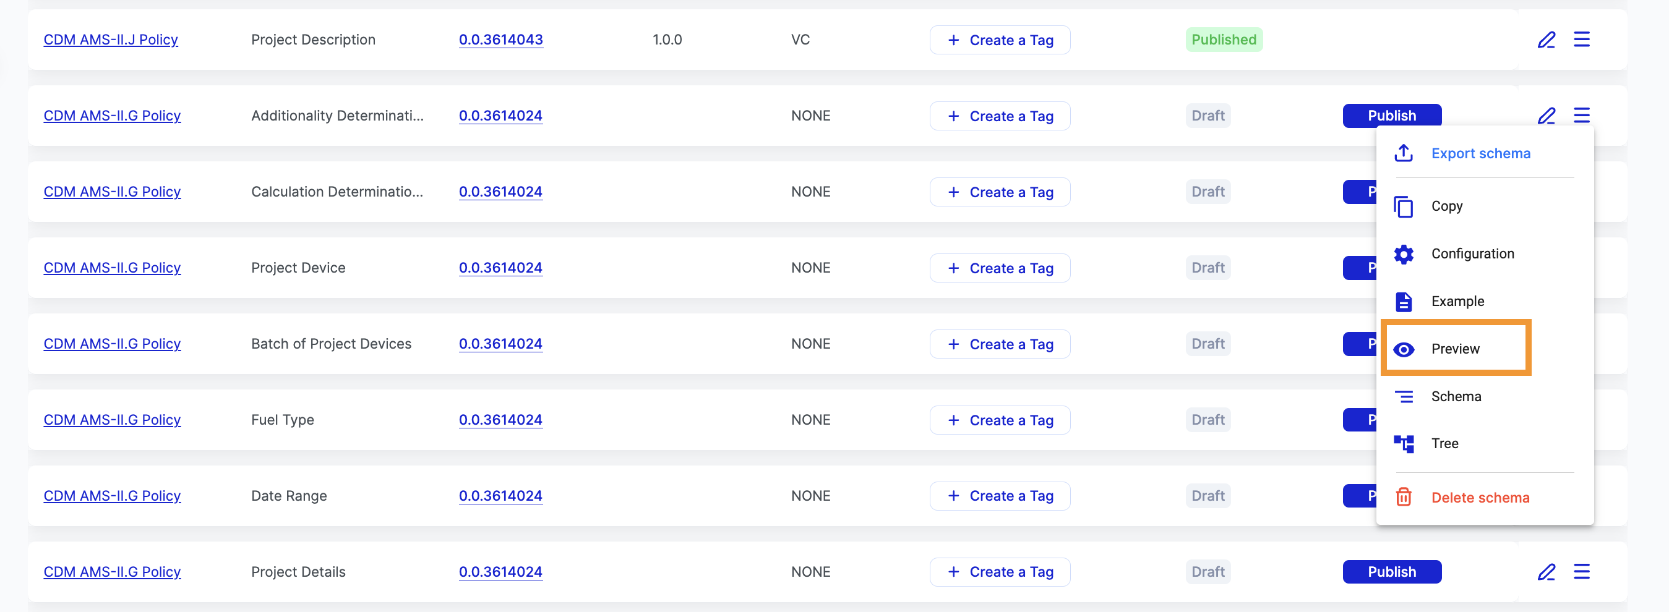Open Configuration via the gear icon
Image resolution: width=1669 pixels, height=612 pixels.
click(1404, 254)
